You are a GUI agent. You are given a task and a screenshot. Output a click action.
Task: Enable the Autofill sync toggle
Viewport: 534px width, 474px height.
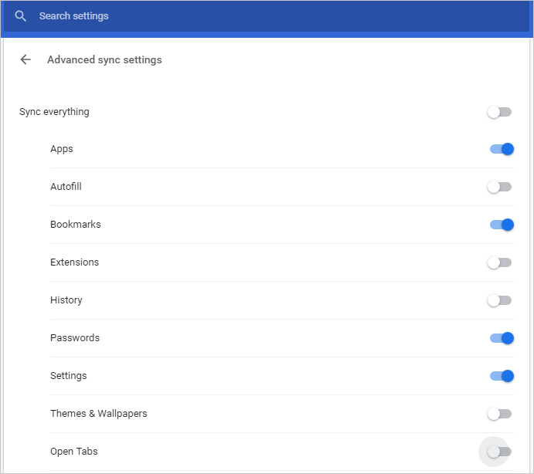[499, 187]
